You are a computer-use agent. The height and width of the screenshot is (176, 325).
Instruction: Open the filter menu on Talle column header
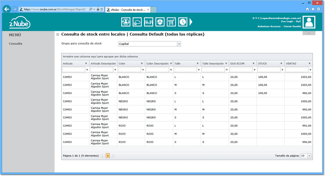197,64
